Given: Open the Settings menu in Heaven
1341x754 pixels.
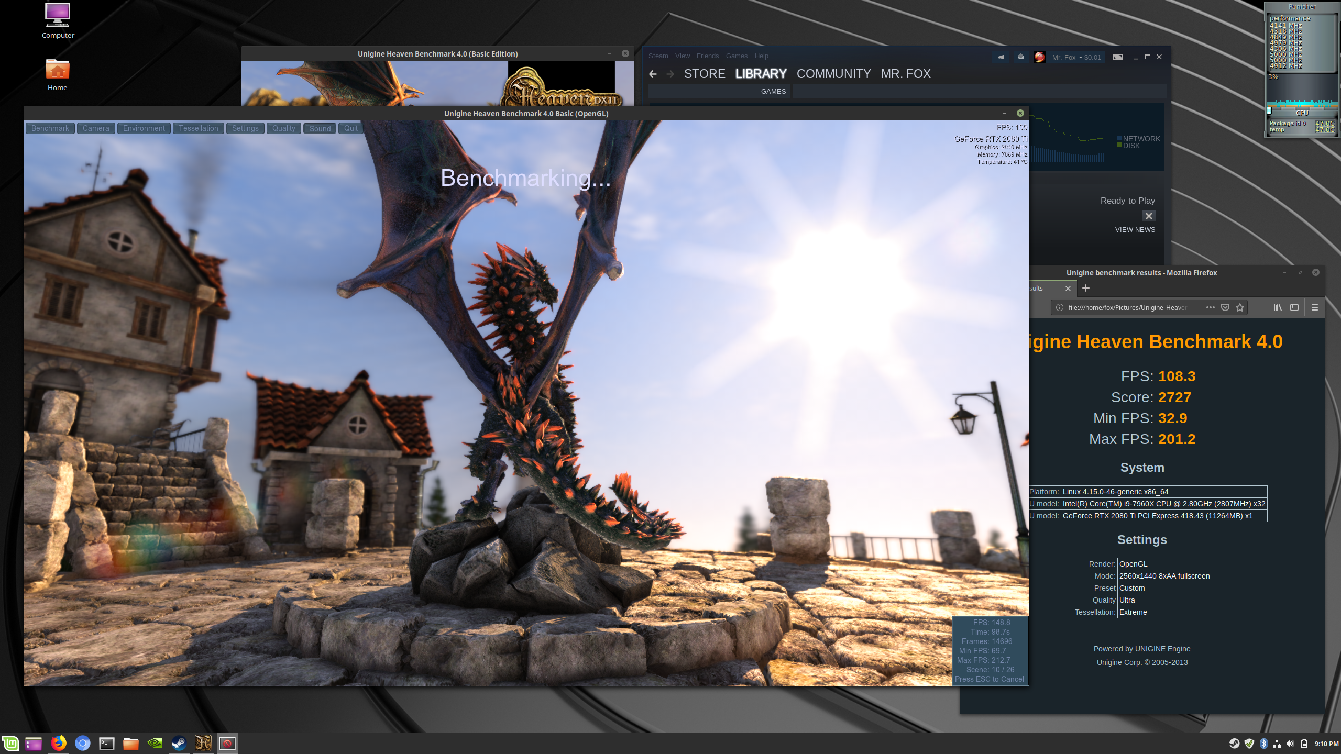Looking at the screenshot, I should (x=245, y=128).
